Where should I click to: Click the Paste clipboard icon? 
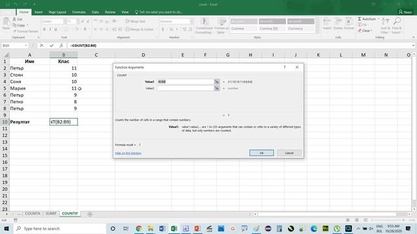6,22
